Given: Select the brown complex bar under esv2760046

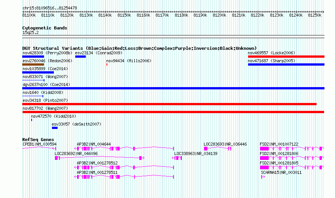Looking at the screenshot, I should click(33, 64).
